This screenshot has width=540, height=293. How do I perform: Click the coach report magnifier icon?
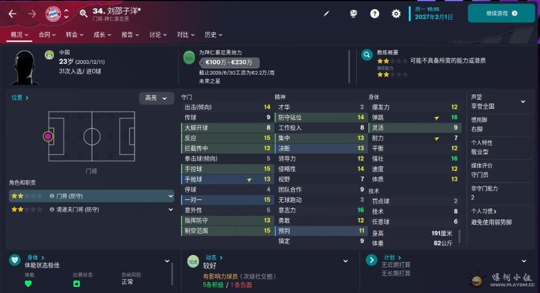tap(367, 55)
